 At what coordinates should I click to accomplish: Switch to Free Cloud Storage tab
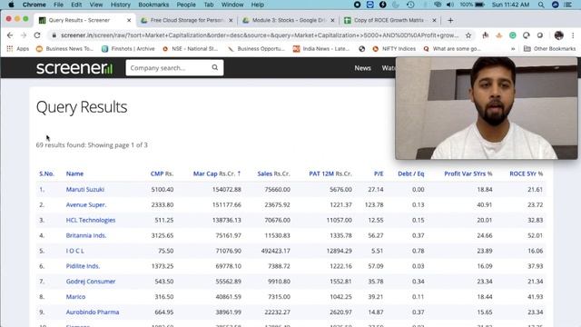point(186,20)
